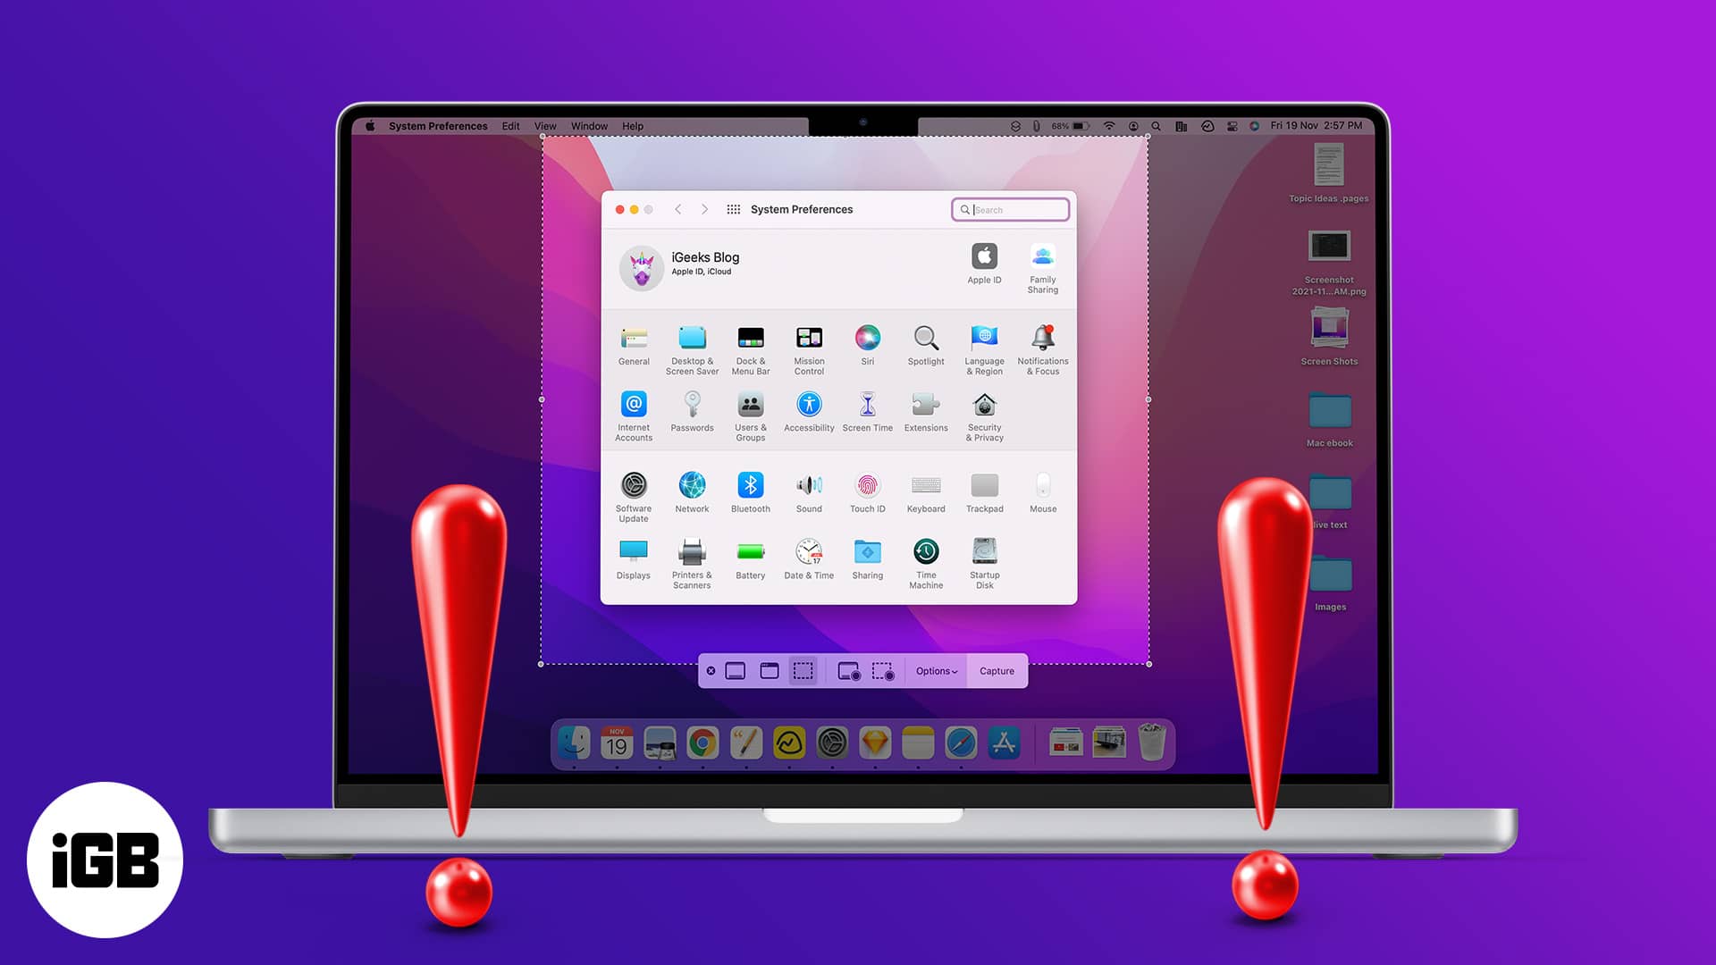Expand Apple ID account details
Screen dimensions: 1716x965
(984, 262)
